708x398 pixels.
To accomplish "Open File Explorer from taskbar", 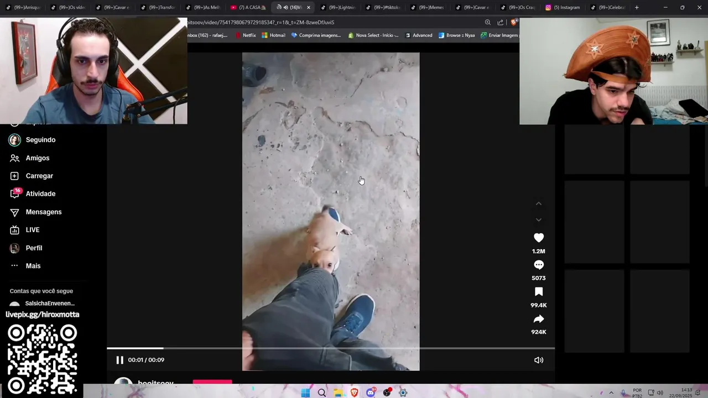I will tap(338, 393).
